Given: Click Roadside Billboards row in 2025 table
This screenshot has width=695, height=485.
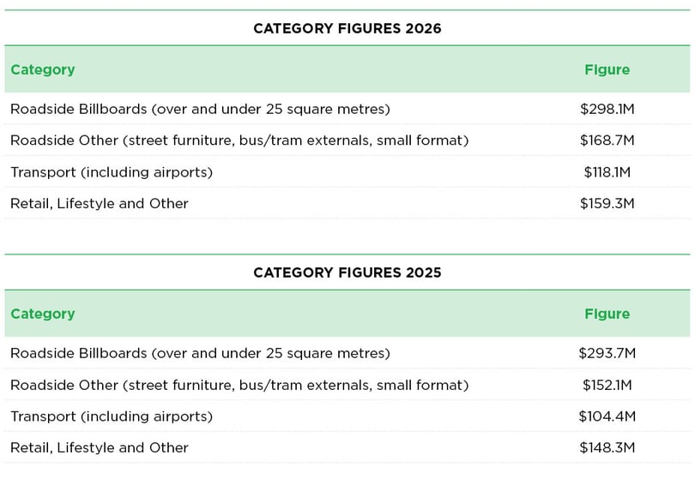Looking at the screenshot, I should tap(347, 353).
